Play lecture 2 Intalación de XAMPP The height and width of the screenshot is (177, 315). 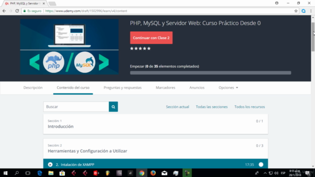[x=50, y=165]
